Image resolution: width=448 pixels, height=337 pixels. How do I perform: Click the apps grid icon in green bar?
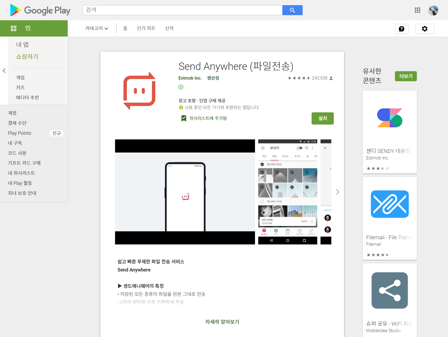(x=14, y=28)
